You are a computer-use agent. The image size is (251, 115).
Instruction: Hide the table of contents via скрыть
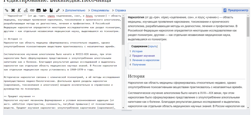coord(153,46)
